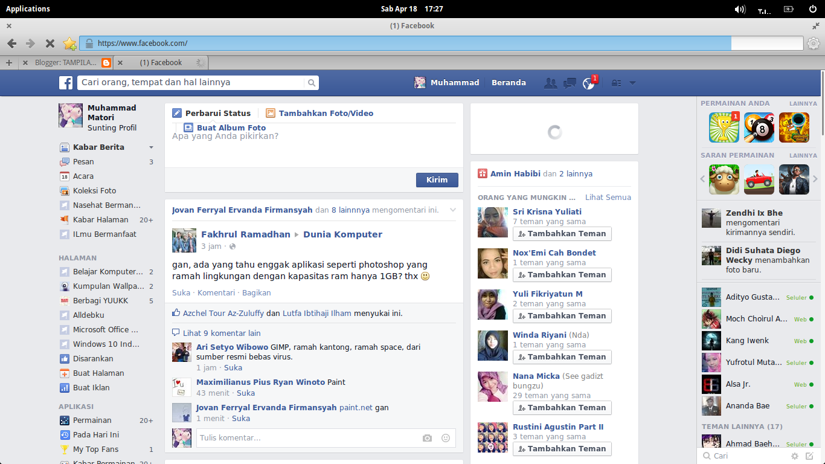
Task: Bookmark the page with the star icon
Action: 69,43
